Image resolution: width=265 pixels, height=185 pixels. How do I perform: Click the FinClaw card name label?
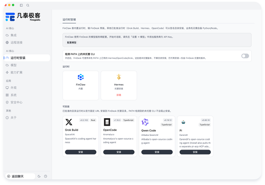81,85
